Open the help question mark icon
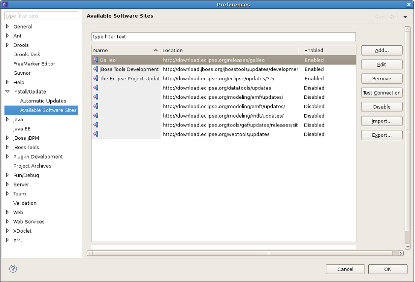This screenshot has width=415, height=282. tap(13, 269)
